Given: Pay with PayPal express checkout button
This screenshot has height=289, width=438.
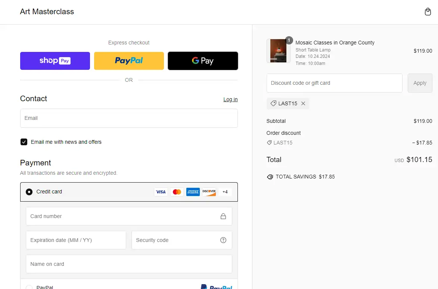Looking at the screenshot, I should coord(129,61).
